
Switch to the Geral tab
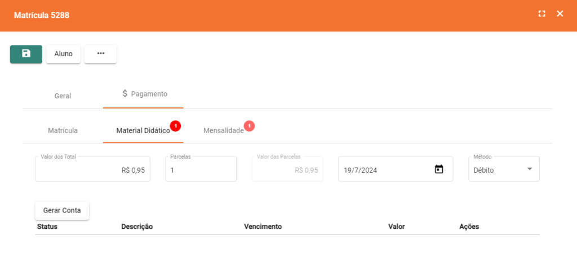click(63, 96)
